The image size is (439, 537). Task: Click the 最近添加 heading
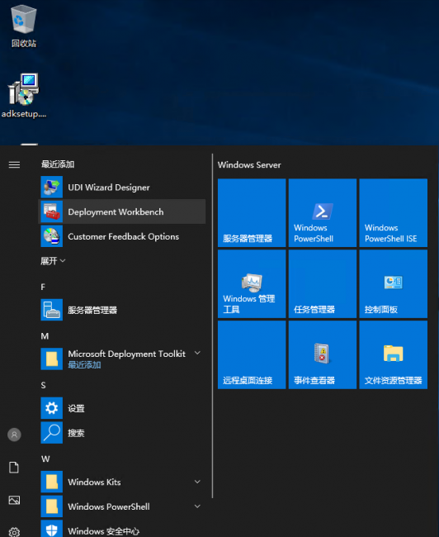pyautogui.click(x=58, y=164)
